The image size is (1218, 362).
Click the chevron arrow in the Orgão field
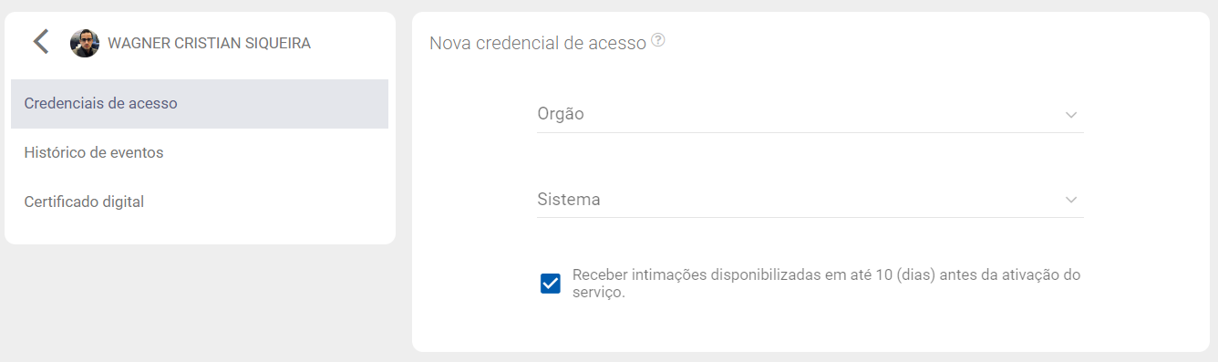click(x=1071, y=115)
